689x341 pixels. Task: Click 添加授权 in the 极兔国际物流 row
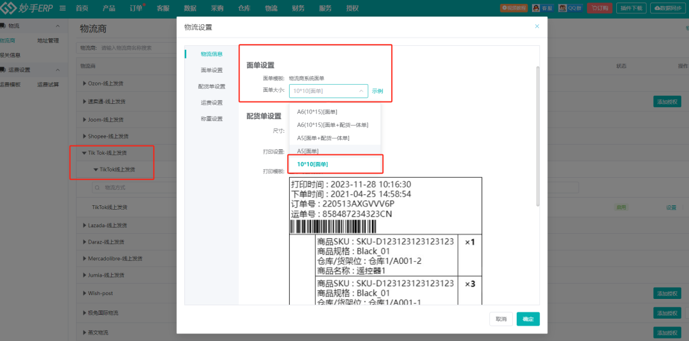click(x=667, y=313)
